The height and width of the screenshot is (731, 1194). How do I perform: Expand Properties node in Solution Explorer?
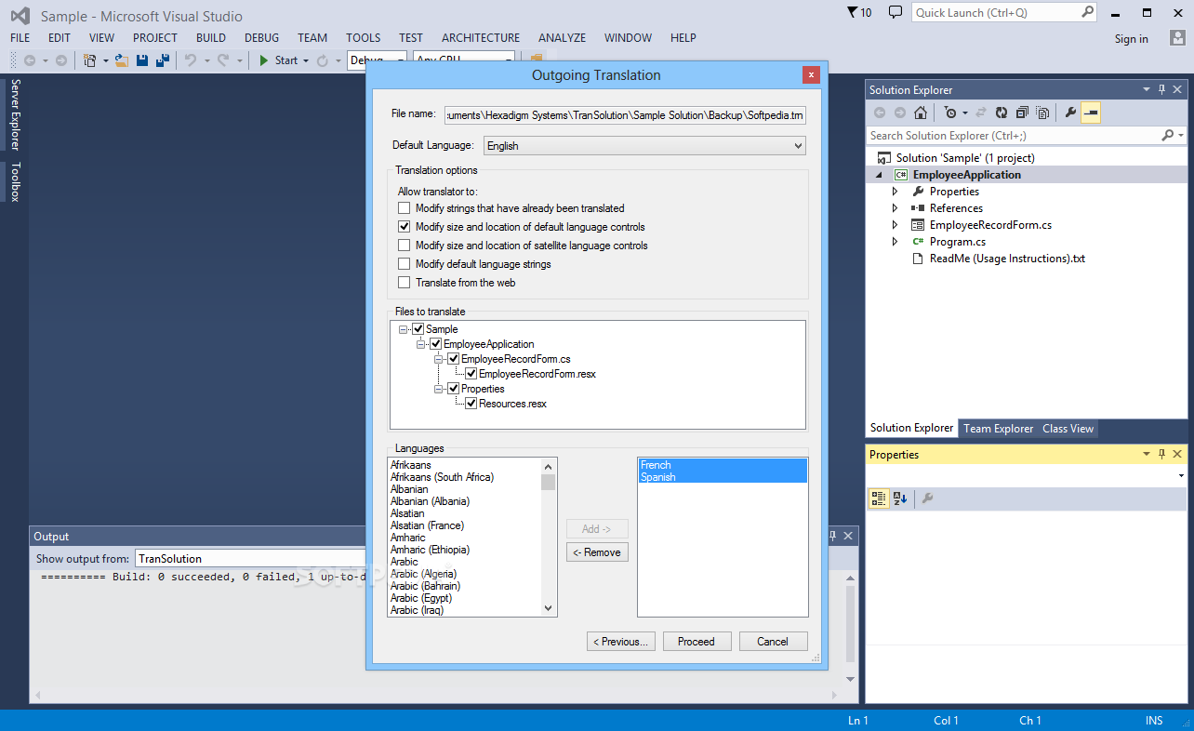(895, 192)
